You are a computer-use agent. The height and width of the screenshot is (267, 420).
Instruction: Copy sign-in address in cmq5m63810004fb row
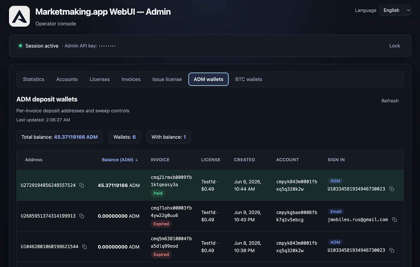391,250
